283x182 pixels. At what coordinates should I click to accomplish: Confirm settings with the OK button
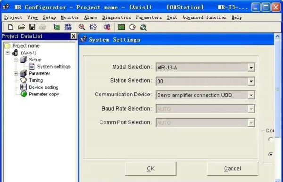click(x=150, y=169)
